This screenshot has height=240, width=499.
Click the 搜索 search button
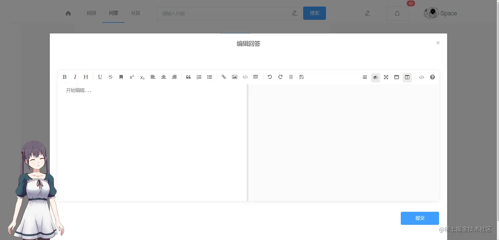(315, 13)
